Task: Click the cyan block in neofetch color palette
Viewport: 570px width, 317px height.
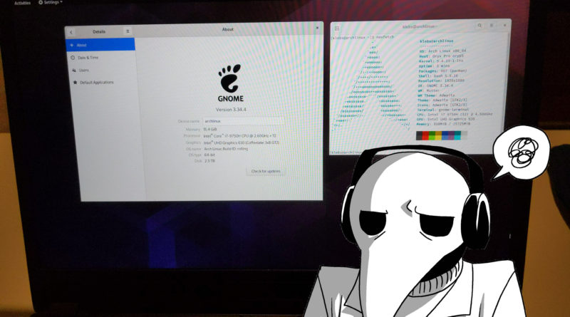Action: coord(457,135)
